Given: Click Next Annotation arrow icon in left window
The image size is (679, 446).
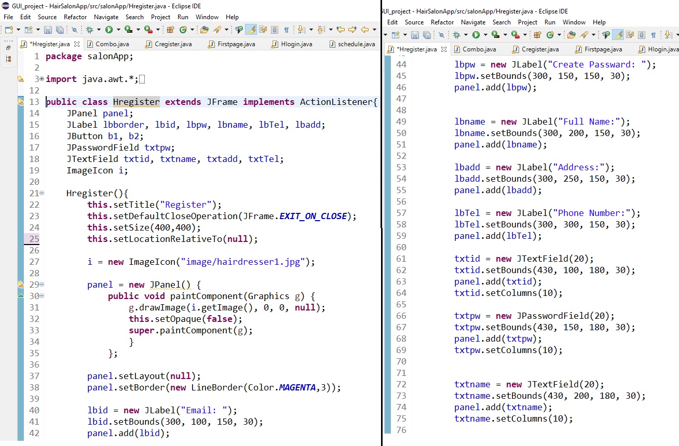Looking at the screenshot, I should coord(301,30).
